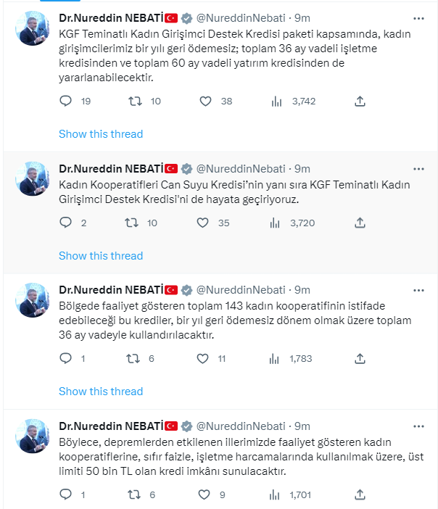This screenshot has width=438, height=509.
Task: Like the tweet with 38 likes
Action: click(205, 102)
